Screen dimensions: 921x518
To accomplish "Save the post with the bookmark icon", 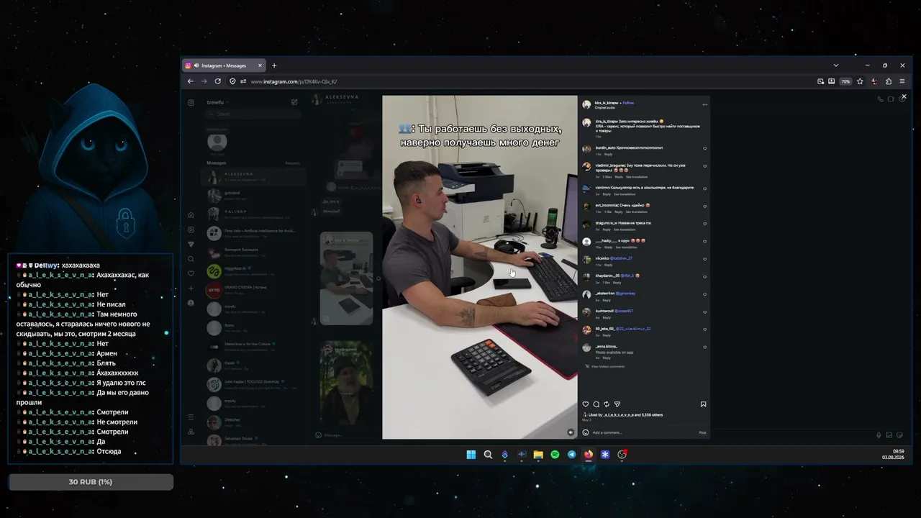I will tap(703, 404).
